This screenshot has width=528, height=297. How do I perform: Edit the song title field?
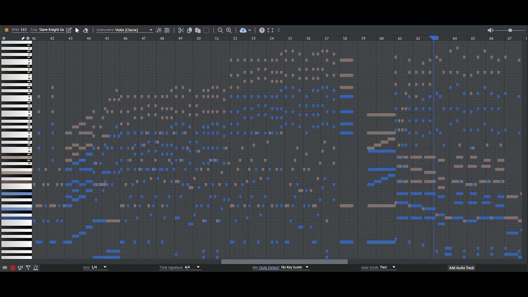pos(52,30)
